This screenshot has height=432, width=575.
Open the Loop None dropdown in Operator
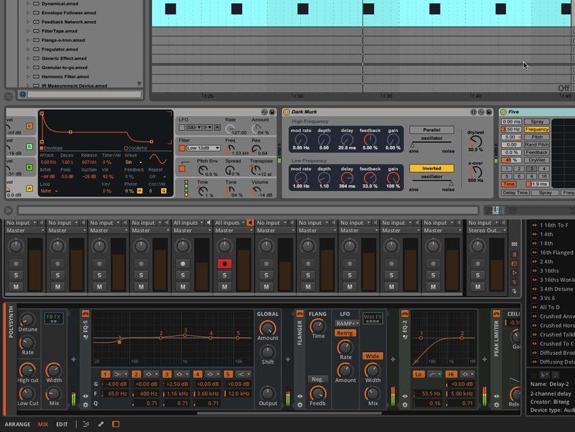pos(49,191)
